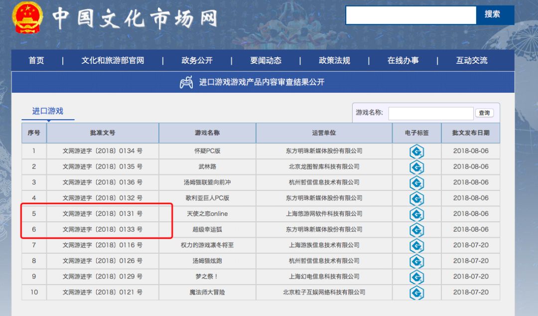Click approval number 文网游进字〔2018〕0134 号
Screen dimensions: 538x316
(x=102, y=151)
